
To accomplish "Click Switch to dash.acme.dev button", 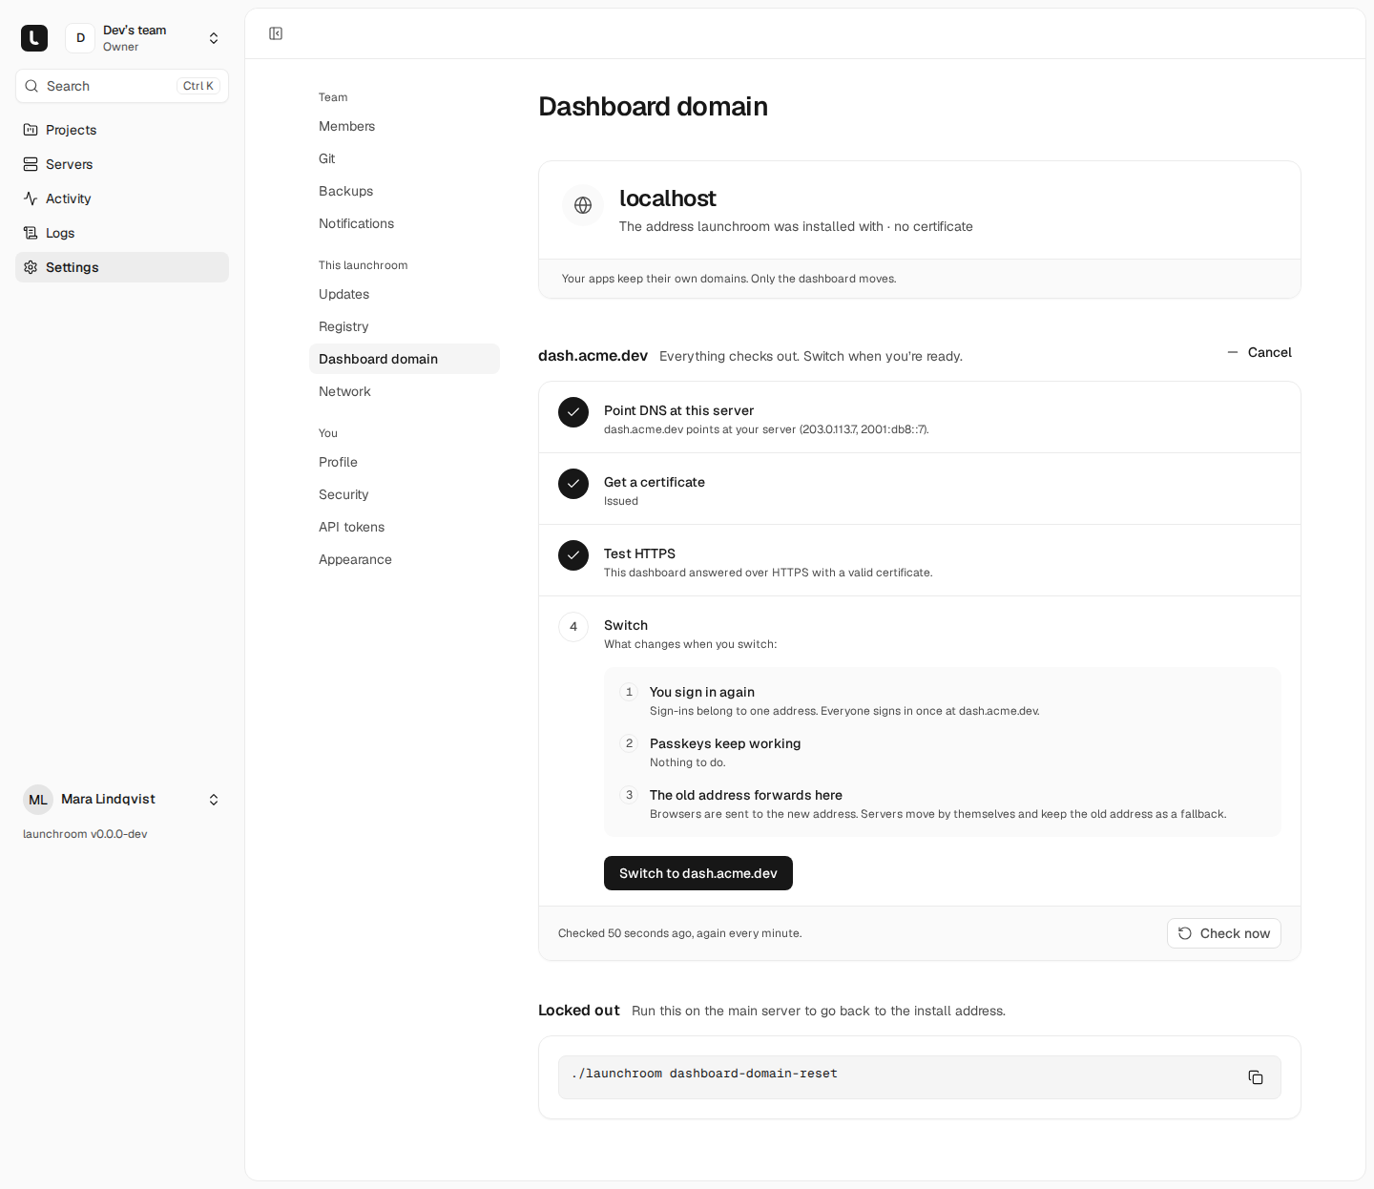I will (x=698, y=873).
